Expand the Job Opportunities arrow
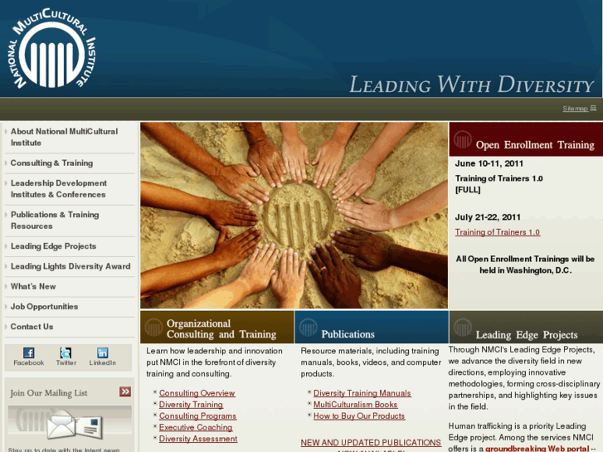The width and height of the screenshot is (603, 452). coord(6,307)
